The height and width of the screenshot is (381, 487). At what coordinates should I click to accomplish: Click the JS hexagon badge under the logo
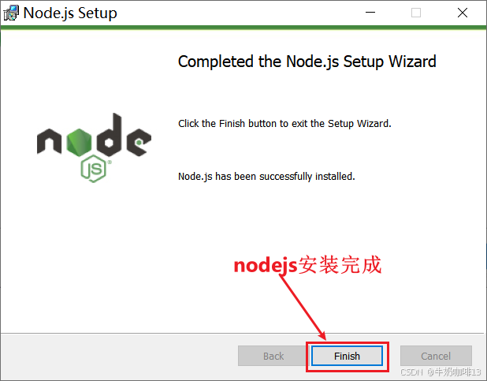point(94,168)
